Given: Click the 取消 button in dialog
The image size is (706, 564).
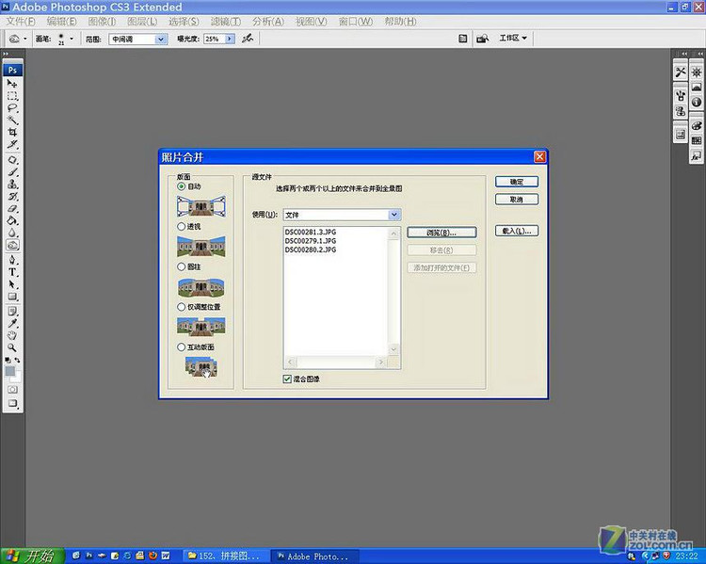Looking at the screenshot, I should point(517,199).
